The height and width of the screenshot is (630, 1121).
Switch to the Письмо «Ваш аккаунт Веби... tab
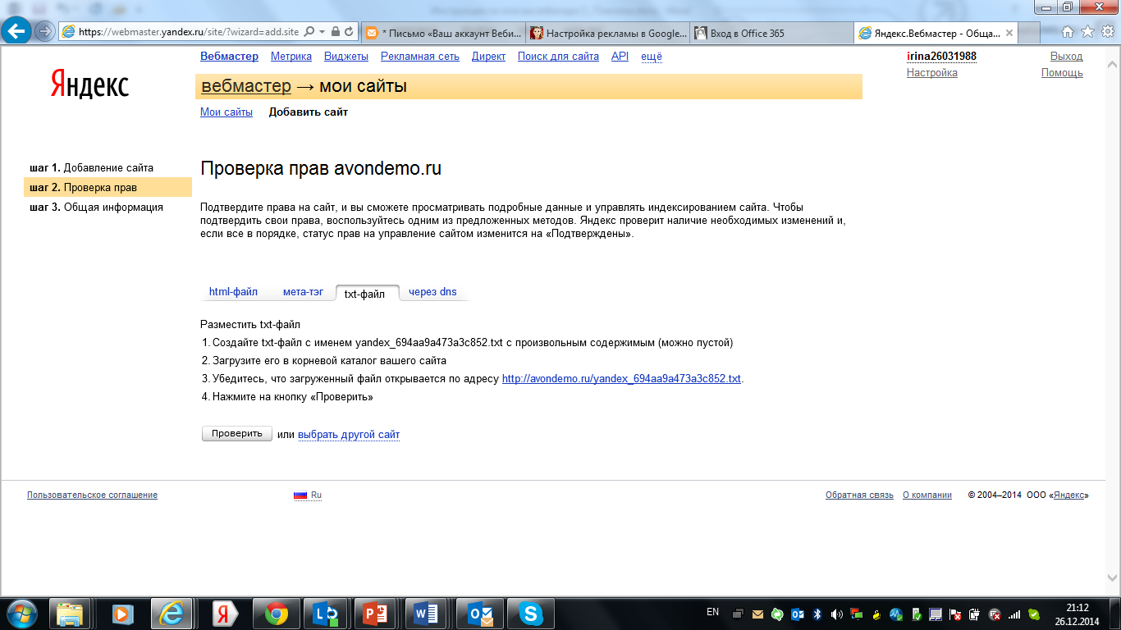pos(443,33)
